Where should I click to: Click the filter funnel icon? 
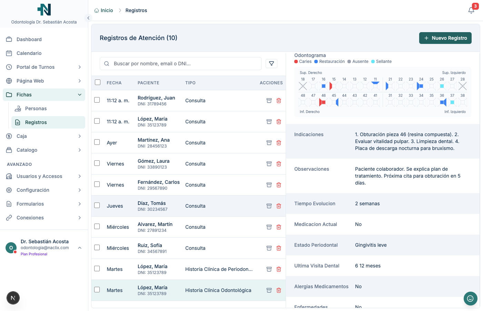pos(272,64)
